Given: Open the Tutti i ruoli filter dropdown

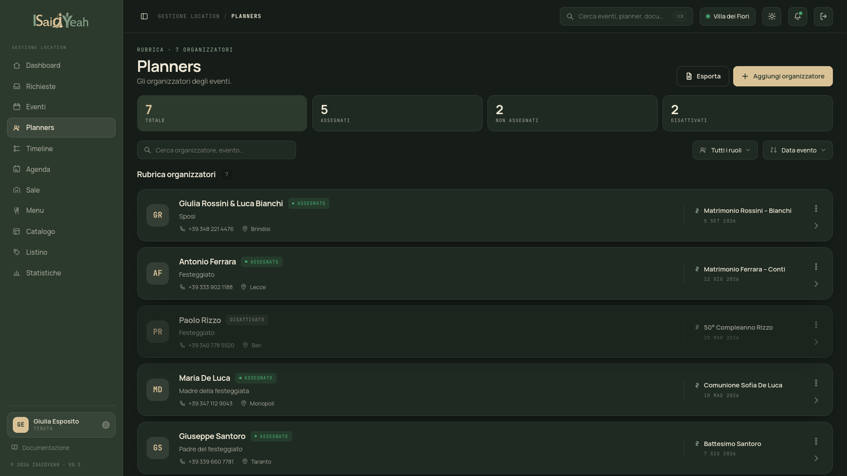Looking at the screenshot, I should click(725, 150).
